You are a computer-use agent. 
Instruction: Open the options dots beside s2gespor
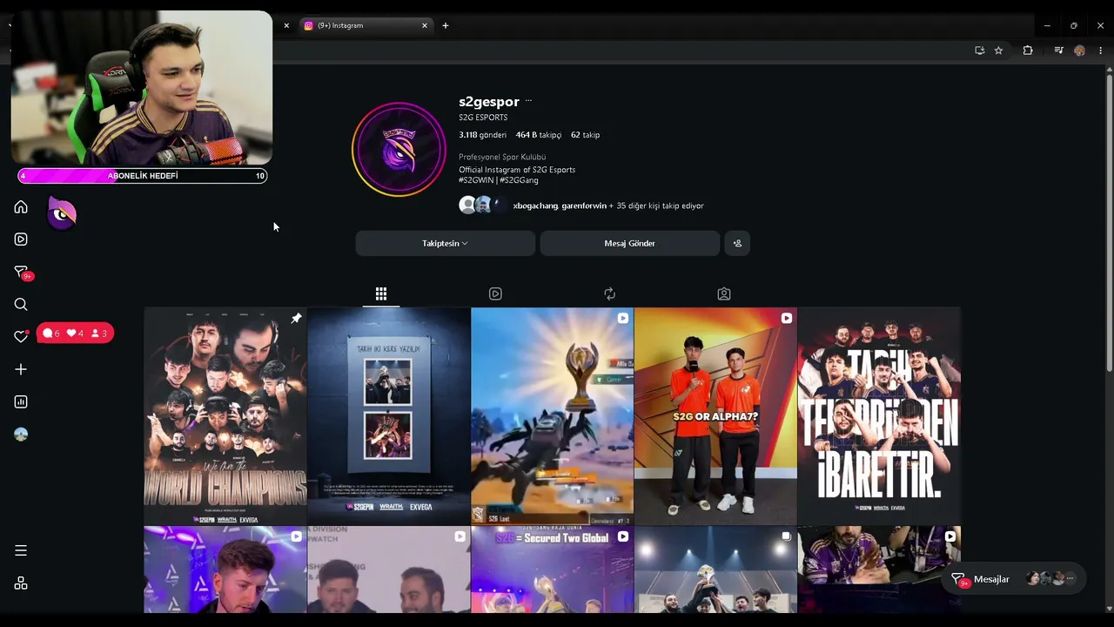(x=528, y=102)
